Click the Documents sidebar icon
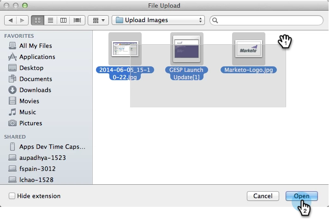329x223 pixels. pos(12,79)
